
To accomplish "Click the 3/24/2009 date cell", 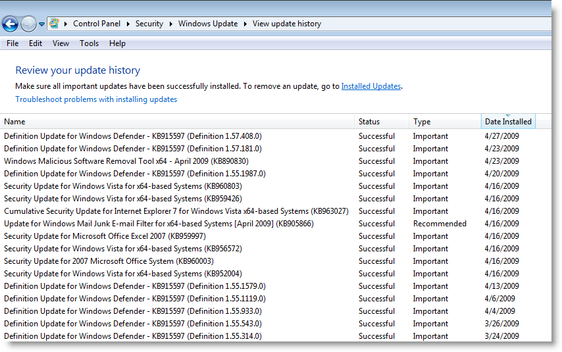I will 501,336.
